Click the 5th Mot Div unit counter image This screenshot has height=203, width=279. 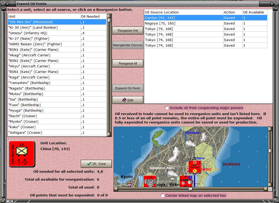[x=22, y=154]
